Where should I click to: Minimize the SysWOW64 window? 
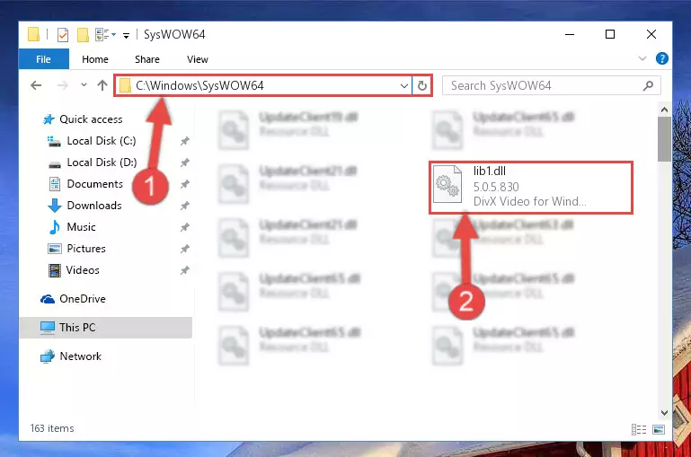(x=570, y=34)
